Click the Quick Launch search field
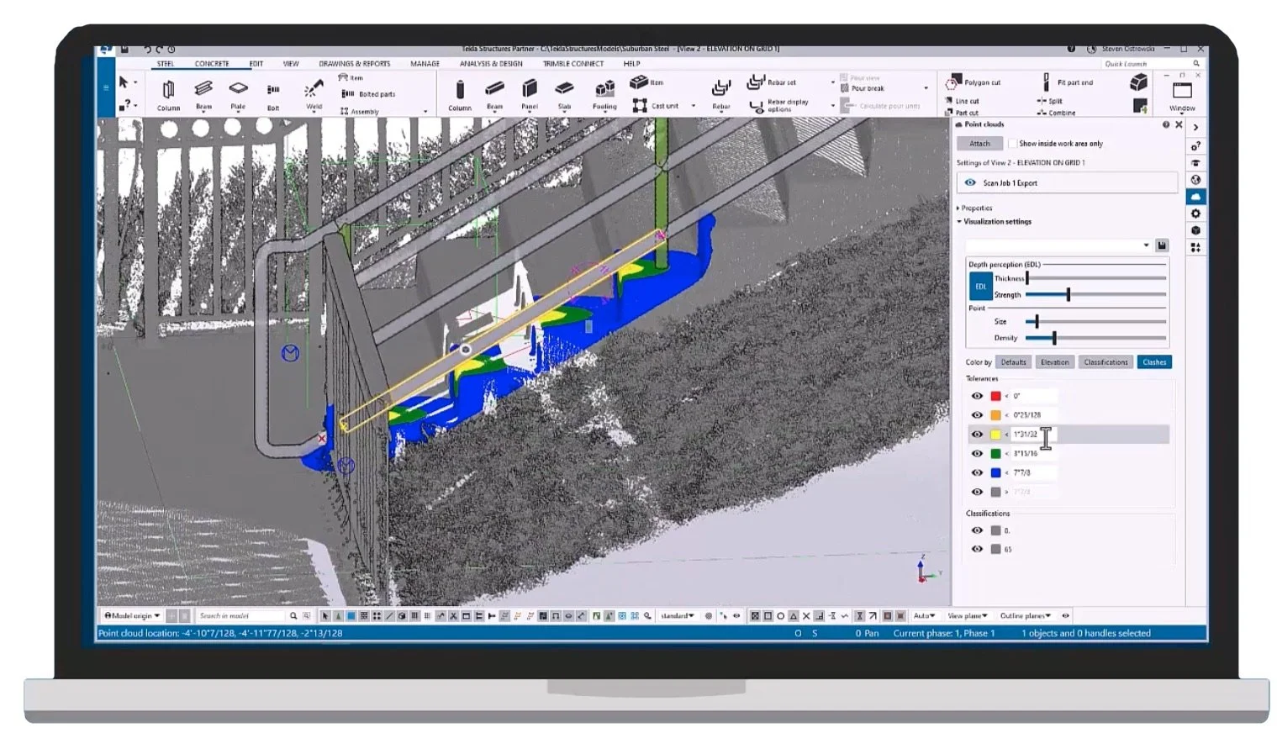 (1152, 64)
